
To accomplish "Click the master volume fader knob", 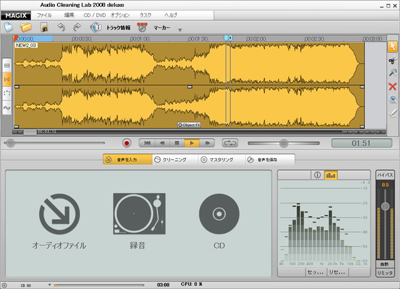I will pyautogui.click(x=385, y=206).
